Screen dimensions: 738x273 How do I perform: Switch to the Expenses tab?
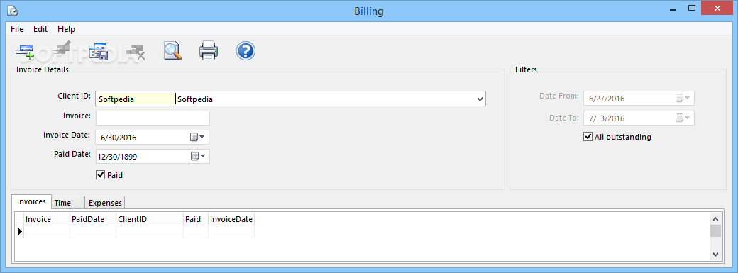click(x=105, y=203)
